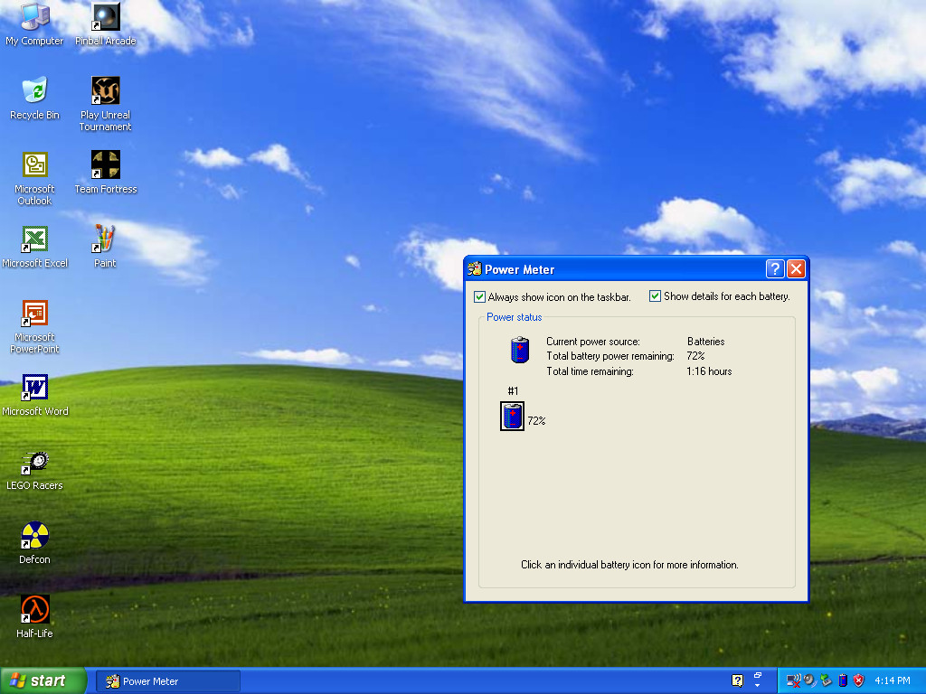Click the Start button

[43, 681]
